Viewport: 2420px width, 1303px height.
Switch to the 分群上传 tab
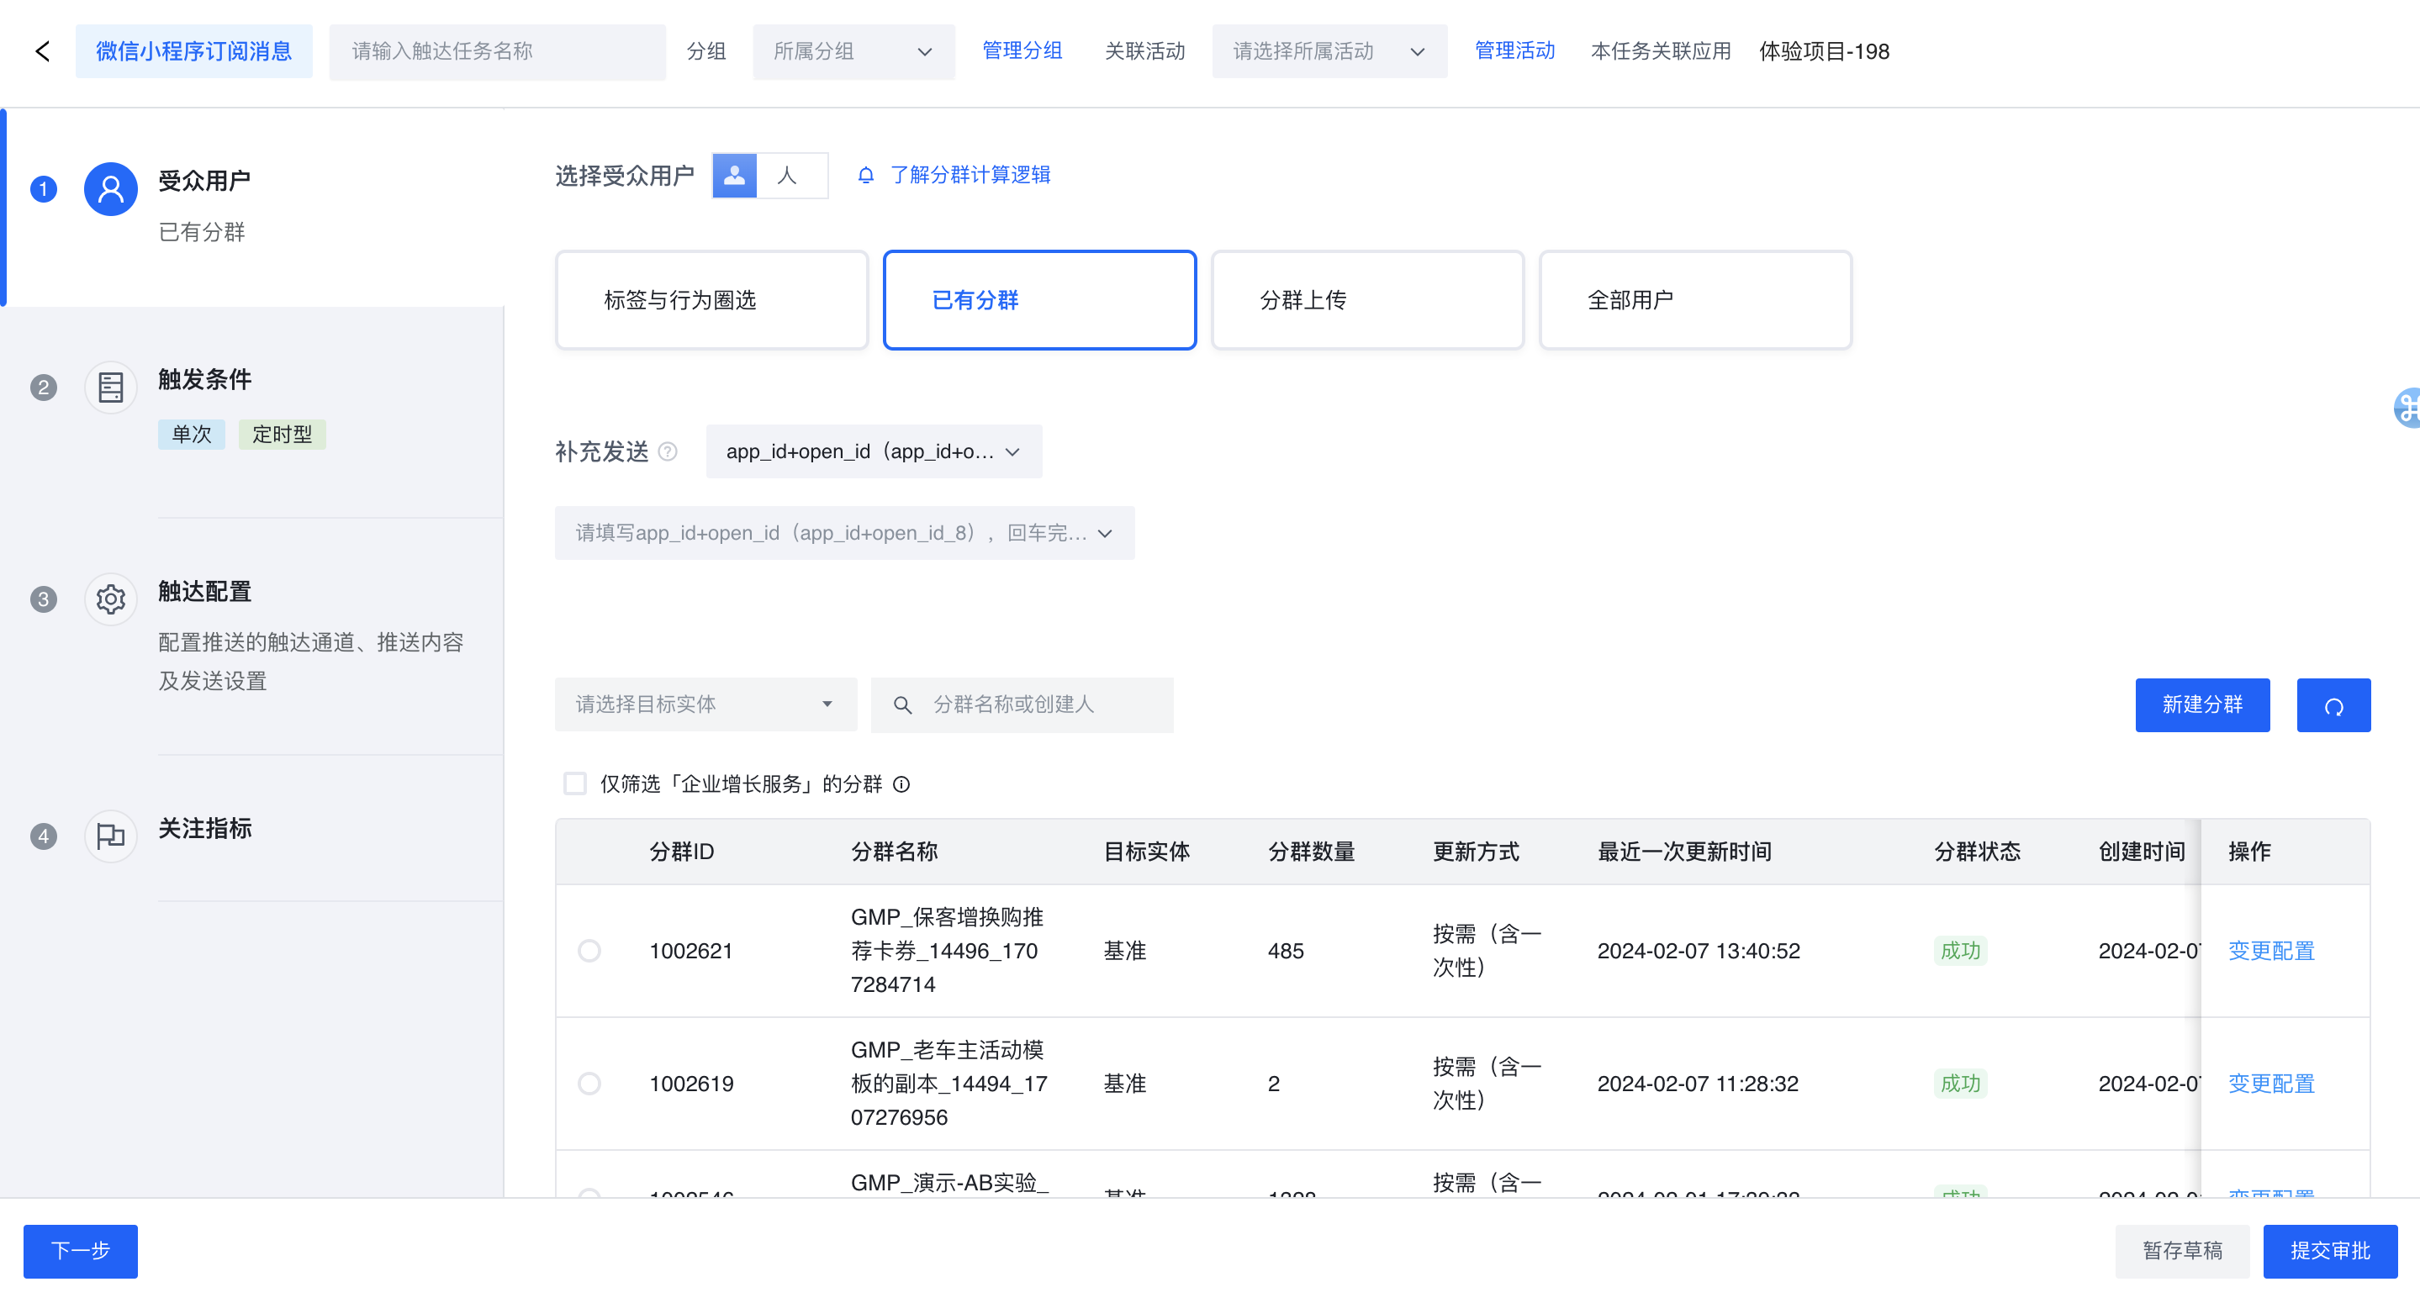(1367, 301)
